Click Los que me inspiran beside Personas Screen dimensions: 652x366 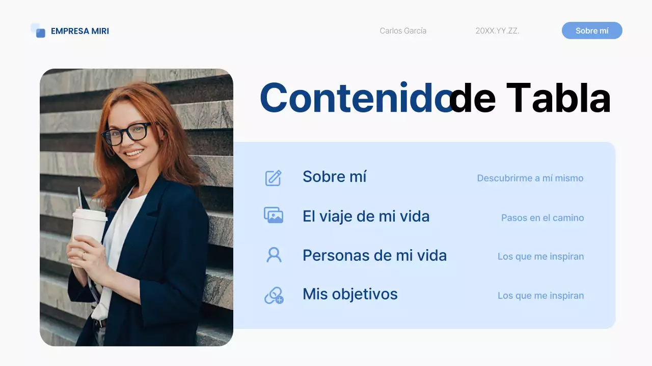tap(541, 257)
